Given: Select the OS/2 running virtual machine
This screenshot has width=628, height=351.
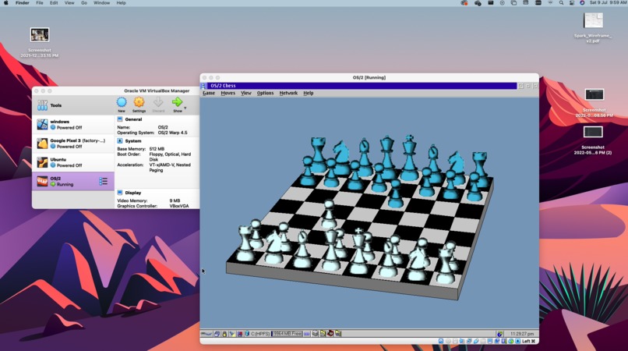Looking at the screenshot, I should click(x=73, y=181).
